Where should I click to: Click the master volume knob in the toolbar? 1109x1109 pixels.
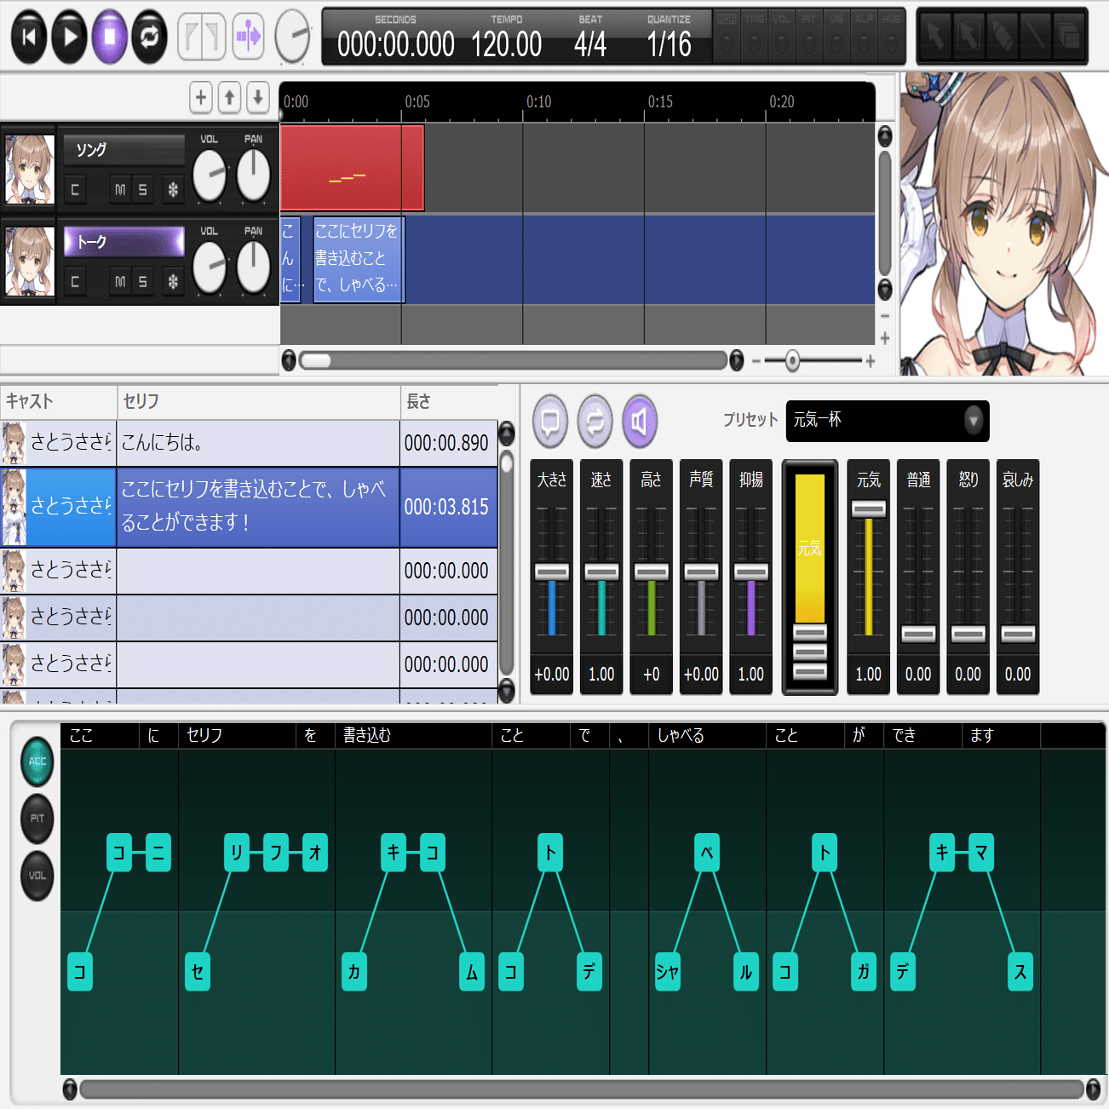[292, 37]
